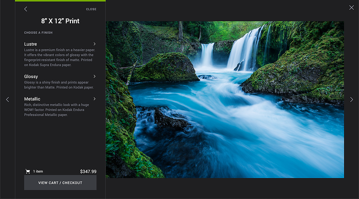This screenshot has width=359, height=199.
Task: Select the Lustre finish title
Action: (31, 44)
